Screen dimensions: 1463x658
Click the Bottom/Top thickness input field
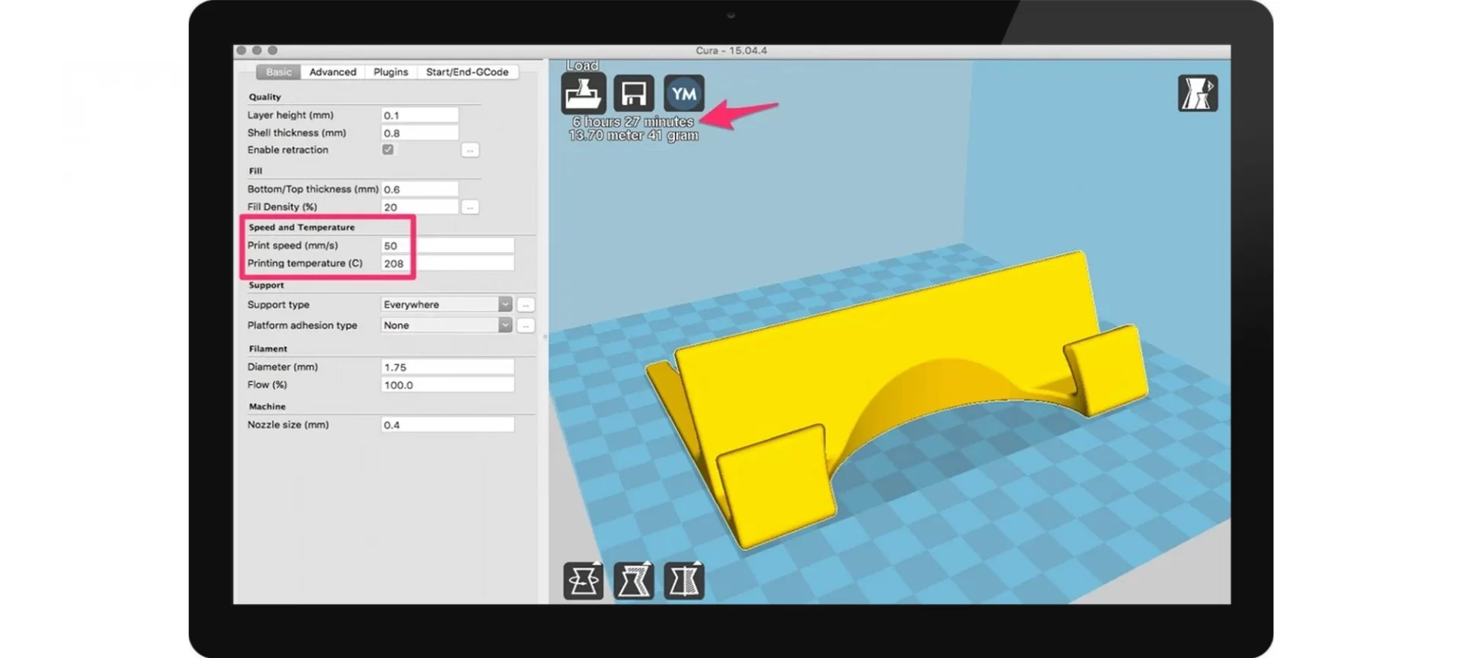click(420, 189)
